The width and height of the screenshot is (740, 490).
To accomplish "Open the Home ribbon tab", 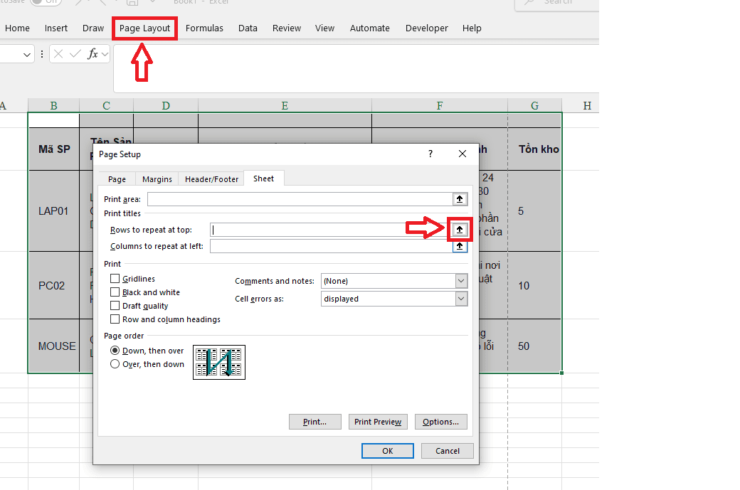I will [x=18, y=28].
